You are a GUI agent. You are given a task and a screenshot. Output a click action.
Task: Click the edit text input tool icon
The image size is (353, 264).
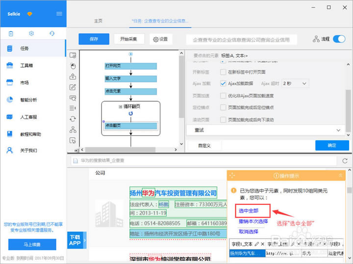(x=73, y=87)
